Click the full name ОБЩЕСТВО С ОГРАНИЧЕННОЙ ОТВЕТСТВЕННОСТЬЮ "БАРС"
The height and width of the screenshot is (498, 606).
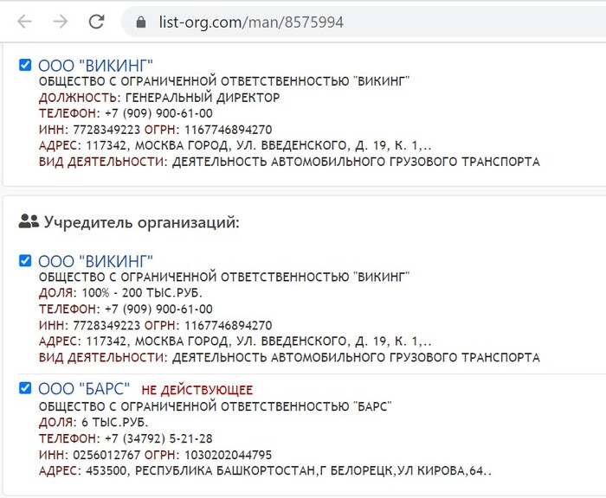pos(216,406)
